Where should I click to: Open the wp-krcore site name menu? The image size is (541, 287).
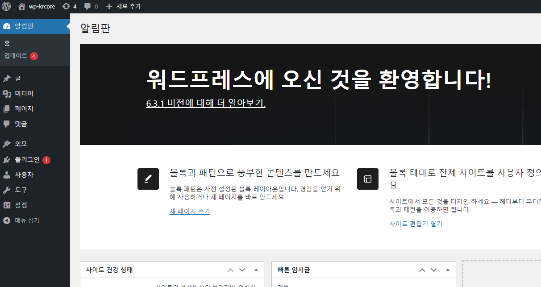(x=37, y=6)
